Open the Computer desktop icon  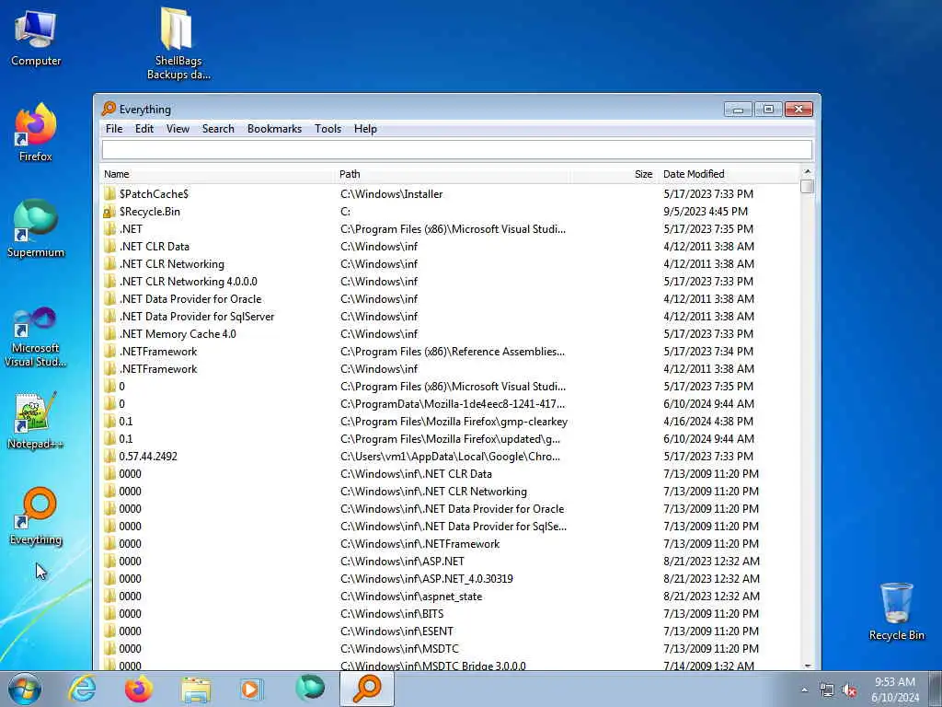click(36, 39)
